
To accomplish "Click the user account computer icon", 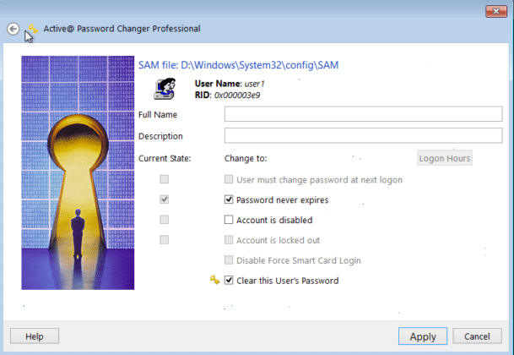I will (x=165, y=89).
